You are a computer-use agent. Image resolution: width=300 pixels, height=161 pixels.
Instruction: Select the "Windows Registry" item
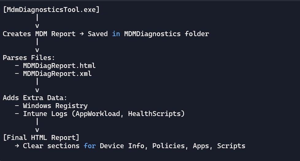click(x=55, y=106)
